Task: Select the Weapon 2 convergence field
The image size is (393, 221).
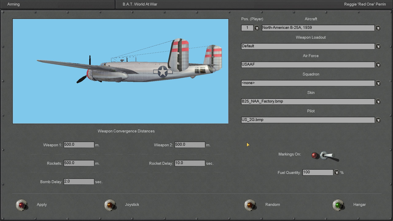Action: coord(190,145)
